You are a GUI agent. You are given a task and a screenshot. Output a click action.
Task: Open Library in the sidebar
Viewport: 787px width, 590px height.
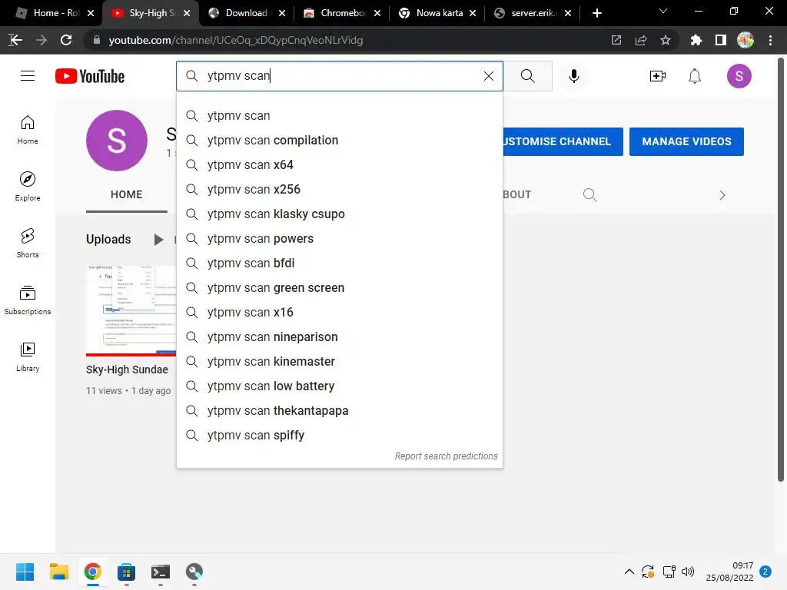28,356
